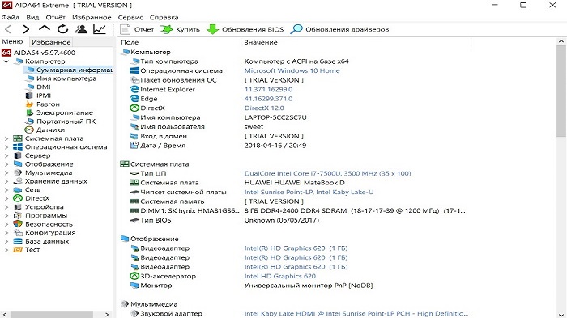This screenshot has width=567, height=318.
Task: Click the Программы folder icon in tree
Action: (17, 216)
